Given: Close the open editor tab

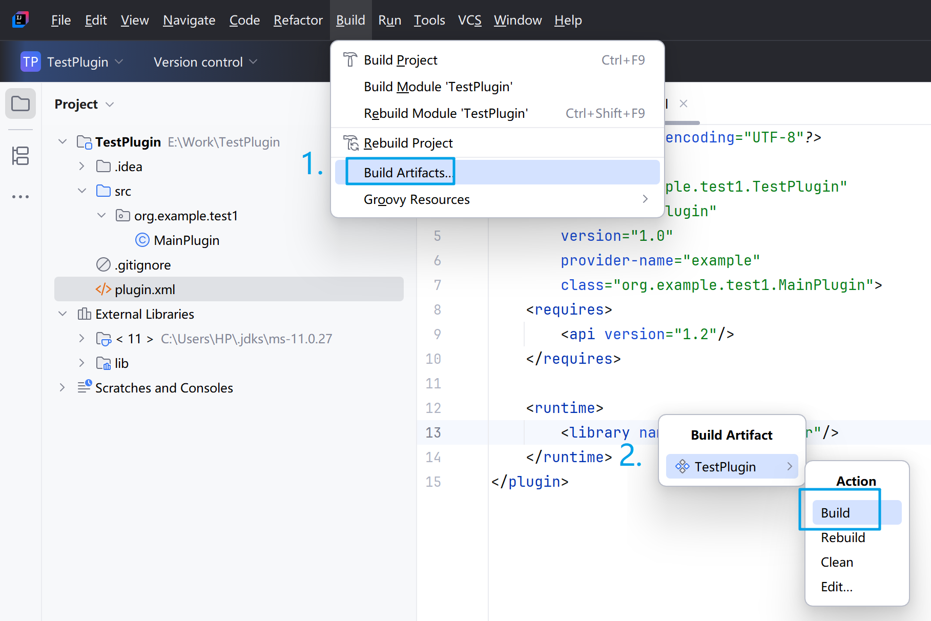Looking at the screenshot, I should [683, 104].
